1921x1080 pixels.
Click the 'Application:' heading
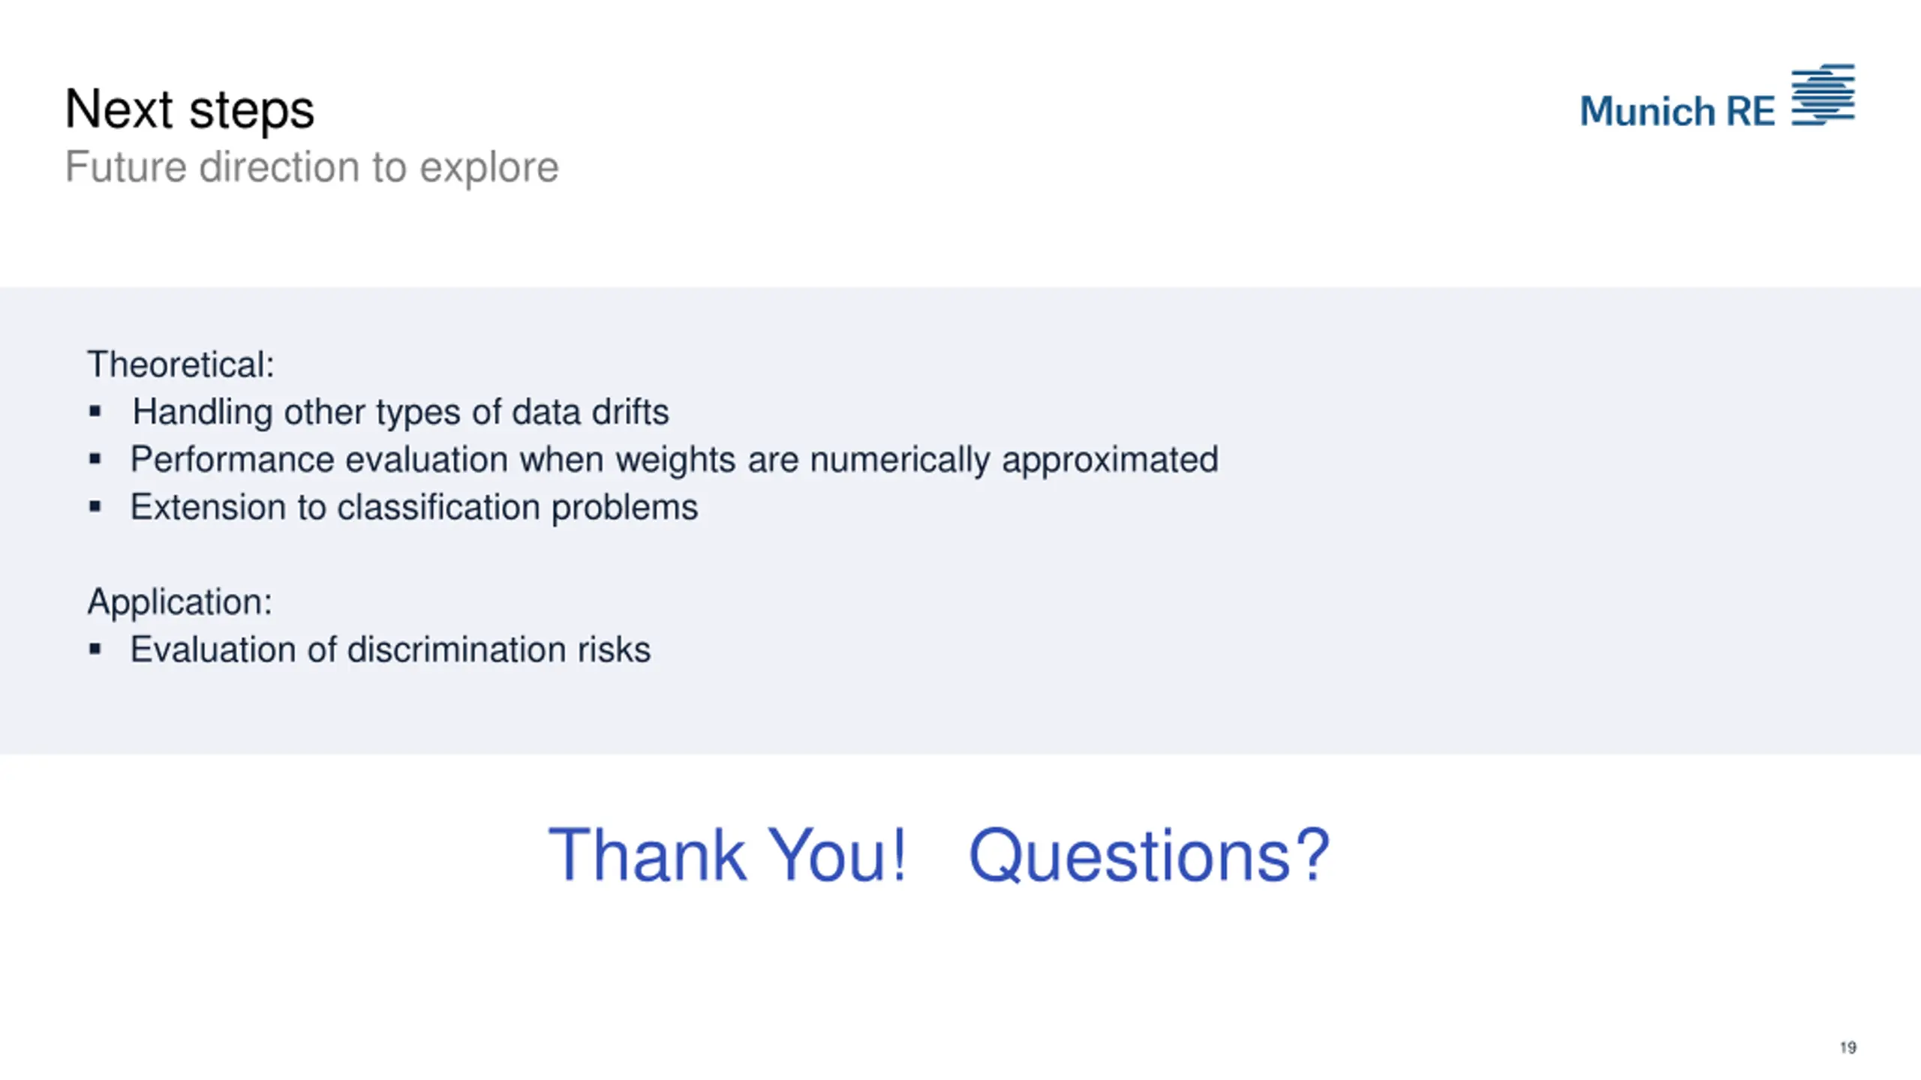click(x=179, y=602)
